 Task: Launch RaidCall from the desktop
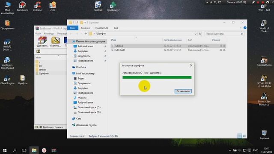tap(98, 6)
